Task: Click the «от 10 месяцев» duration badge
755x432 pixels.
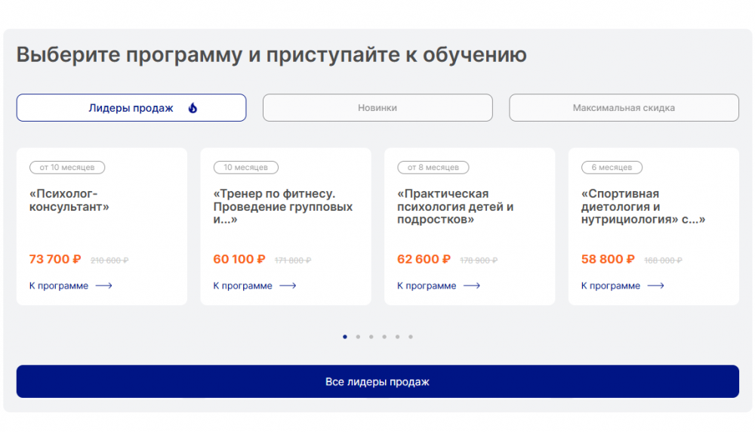Action: pyautogui.click(x=67, y=167)
